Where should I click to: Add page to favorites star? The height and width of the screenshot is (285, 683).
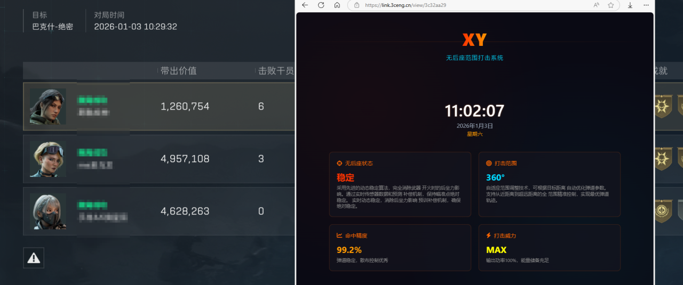coord(610,5)
